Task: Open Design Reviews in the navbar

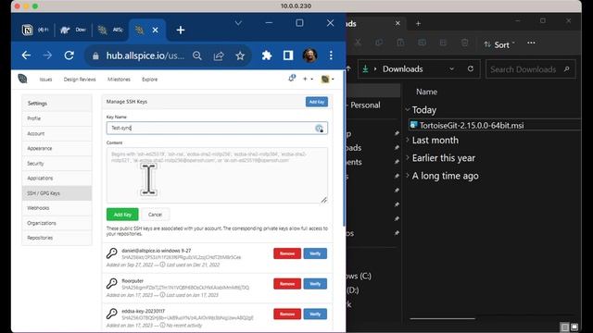Action: click(x=80, y=80)
